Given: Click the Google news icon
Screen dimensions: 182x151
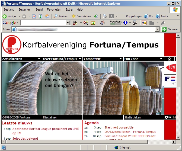Looking at the screenshot, I should point(102,23).
